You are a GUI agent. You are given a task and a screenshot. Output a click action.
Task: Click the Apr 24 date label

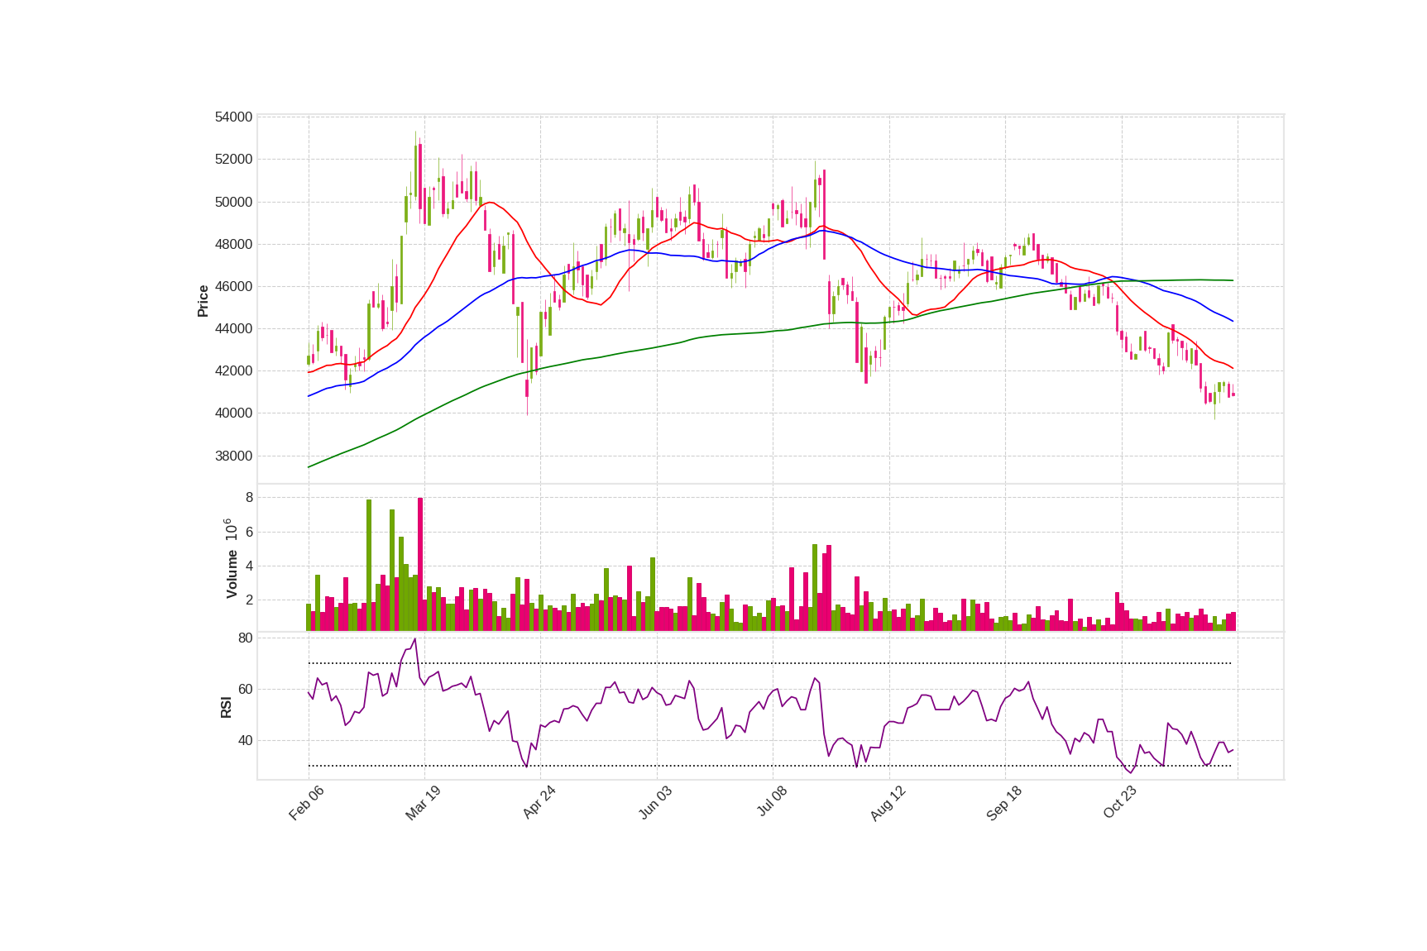[539, 803]
